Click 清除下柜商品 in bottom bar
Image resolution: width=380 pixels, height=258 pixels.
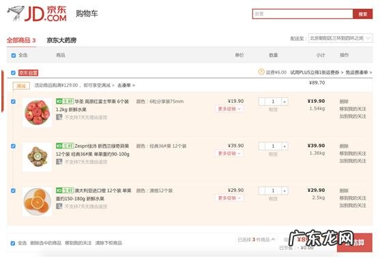108,243
